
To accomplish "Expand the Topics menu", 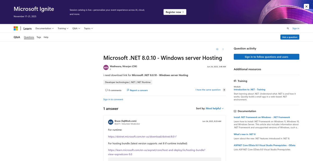I will tap(88, 28).
